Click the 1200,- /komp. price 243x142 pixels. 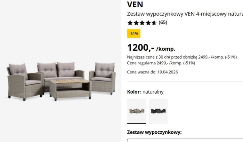click(x=151, y=48)
